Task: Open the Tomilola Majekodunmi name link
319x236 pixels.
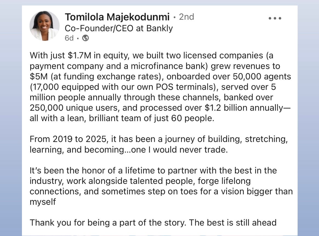Action: point(117,17)
